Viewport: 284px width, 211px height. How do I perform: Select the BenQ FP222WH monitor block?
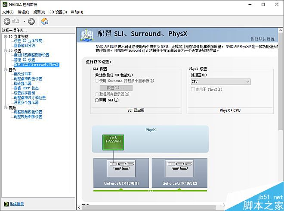[113, 142]
